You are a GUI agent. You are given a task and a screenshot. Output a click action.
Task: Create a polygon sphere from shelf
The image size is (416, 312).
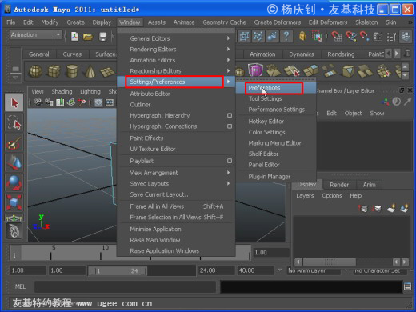point(35,71)
